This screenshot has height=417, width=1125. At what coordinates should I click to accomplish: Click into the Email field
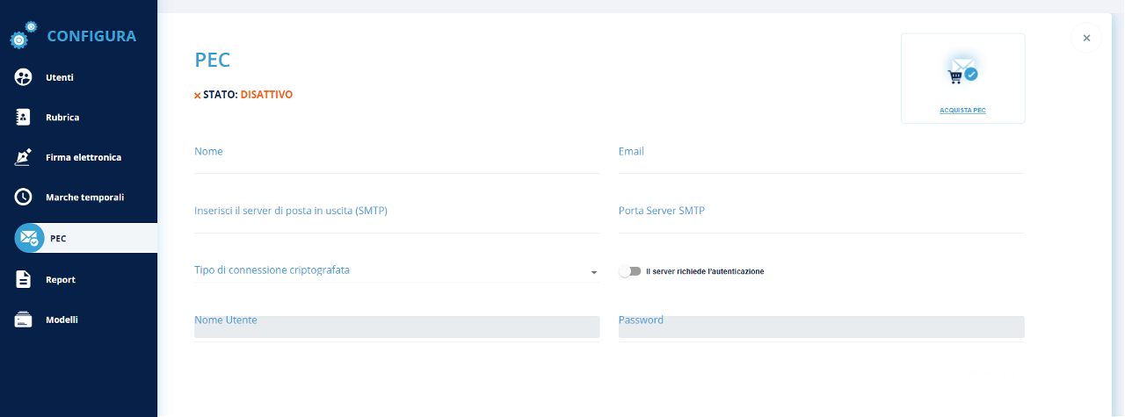coord(821,160)
